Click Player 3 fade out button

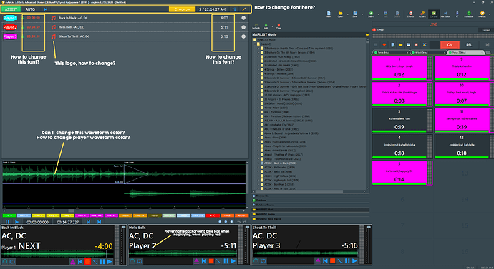click(x=339, y=261)
